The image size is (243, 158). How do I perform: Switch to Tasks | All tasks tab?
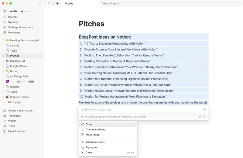(x=117, y=3)
